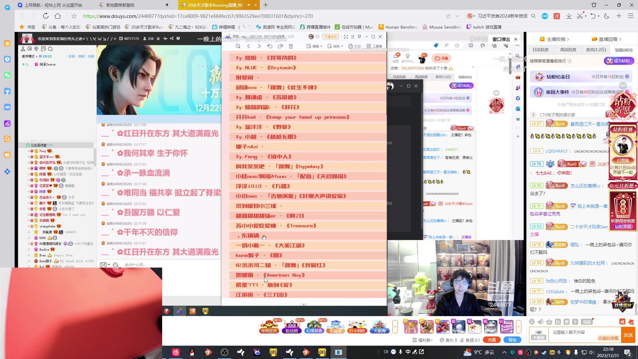Toggle the 粉 fan badge danmaku option
Image resolution: width=638 pixels, height=359 pixels.
coord(558,322)
